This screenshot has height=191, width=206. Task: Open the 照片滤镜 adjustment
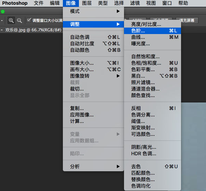point(152,82)
